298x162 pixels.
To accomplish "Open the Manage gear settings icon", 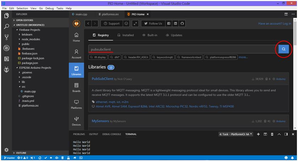I will coord(6,150).
